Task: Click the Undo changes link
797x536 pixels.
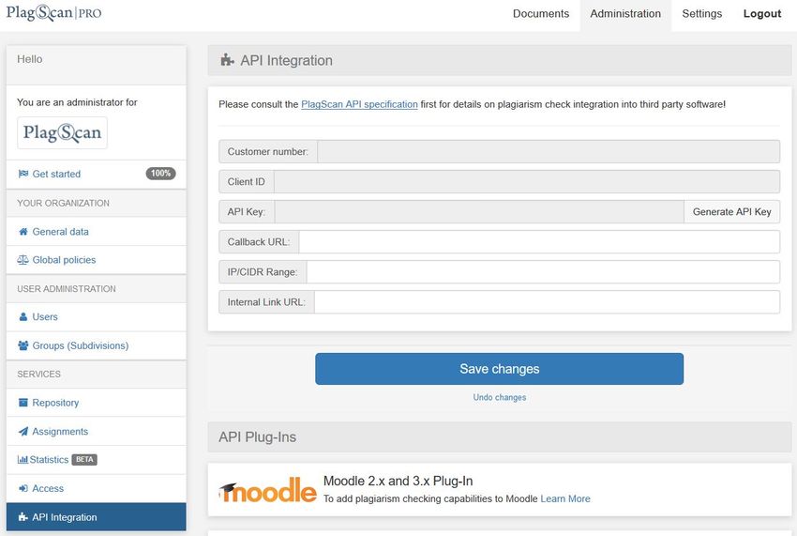Action: 499,398
